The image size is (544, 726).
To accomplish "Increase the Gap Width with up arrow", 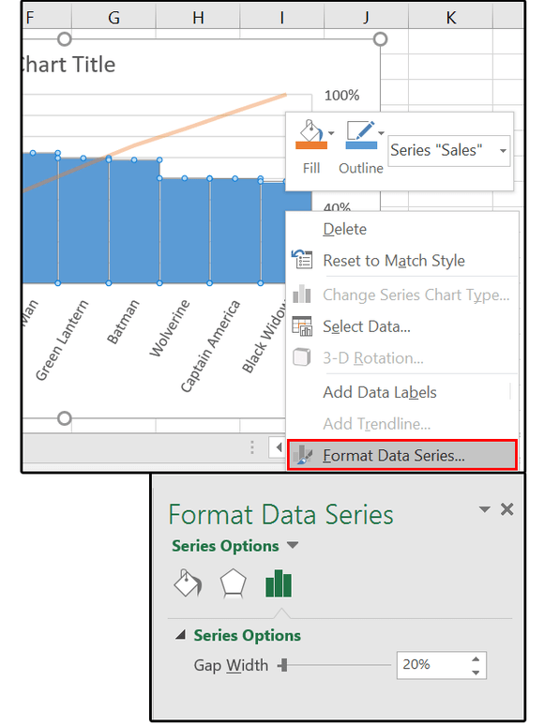I will tap(476, 658).
